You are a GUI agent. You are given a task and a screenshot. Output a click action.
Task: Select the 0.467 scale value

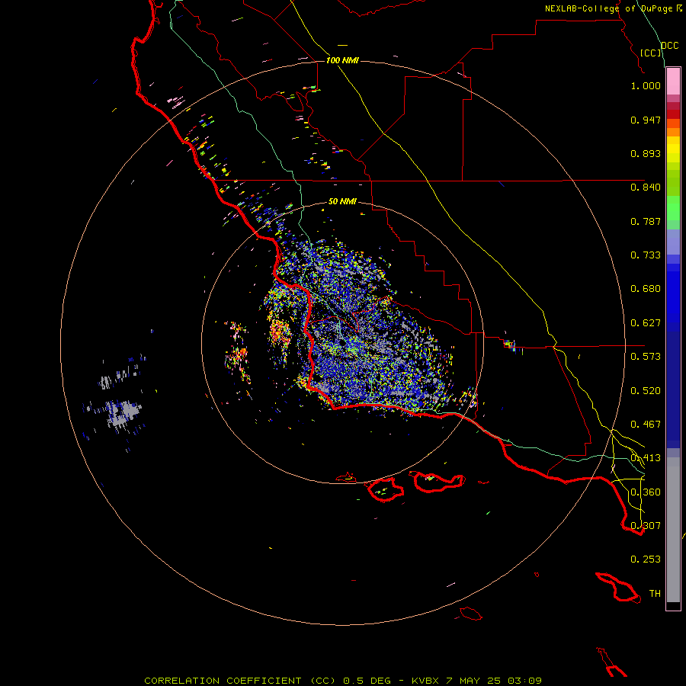pyautogui.click(x=646, y=425)
